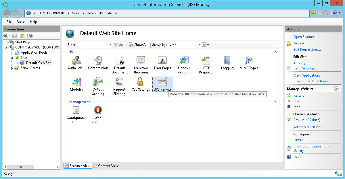Select the SSL Settings padlock icon
Image resolution: width=345 pixels, height=179 pixels.
click(x=141, y=84)
